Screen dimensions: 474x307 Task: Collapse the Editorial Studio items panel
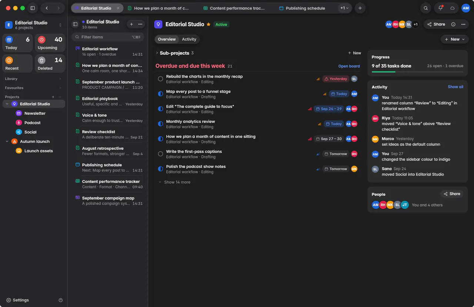tap(75, 24)
